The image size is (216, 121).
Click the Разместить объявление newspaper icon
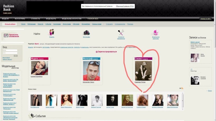pyautogui.click(x=6, y=35)
